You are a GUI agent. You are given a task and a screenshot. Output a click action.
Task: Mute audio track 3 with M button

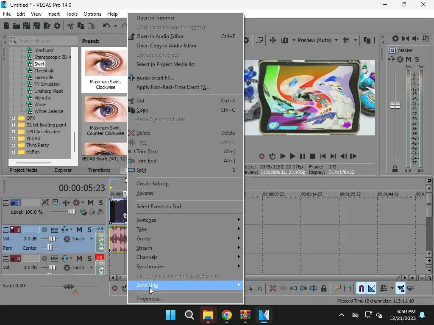point(79,259)
